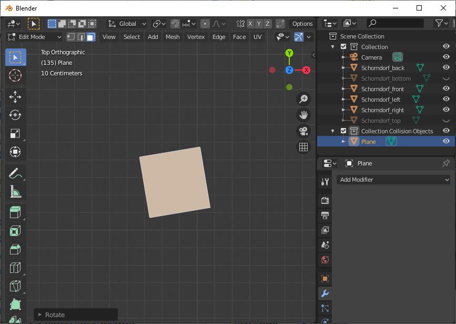Pick the Loop Cut tool
Viewport: 456px width, 324px height.
coord(15,268)
